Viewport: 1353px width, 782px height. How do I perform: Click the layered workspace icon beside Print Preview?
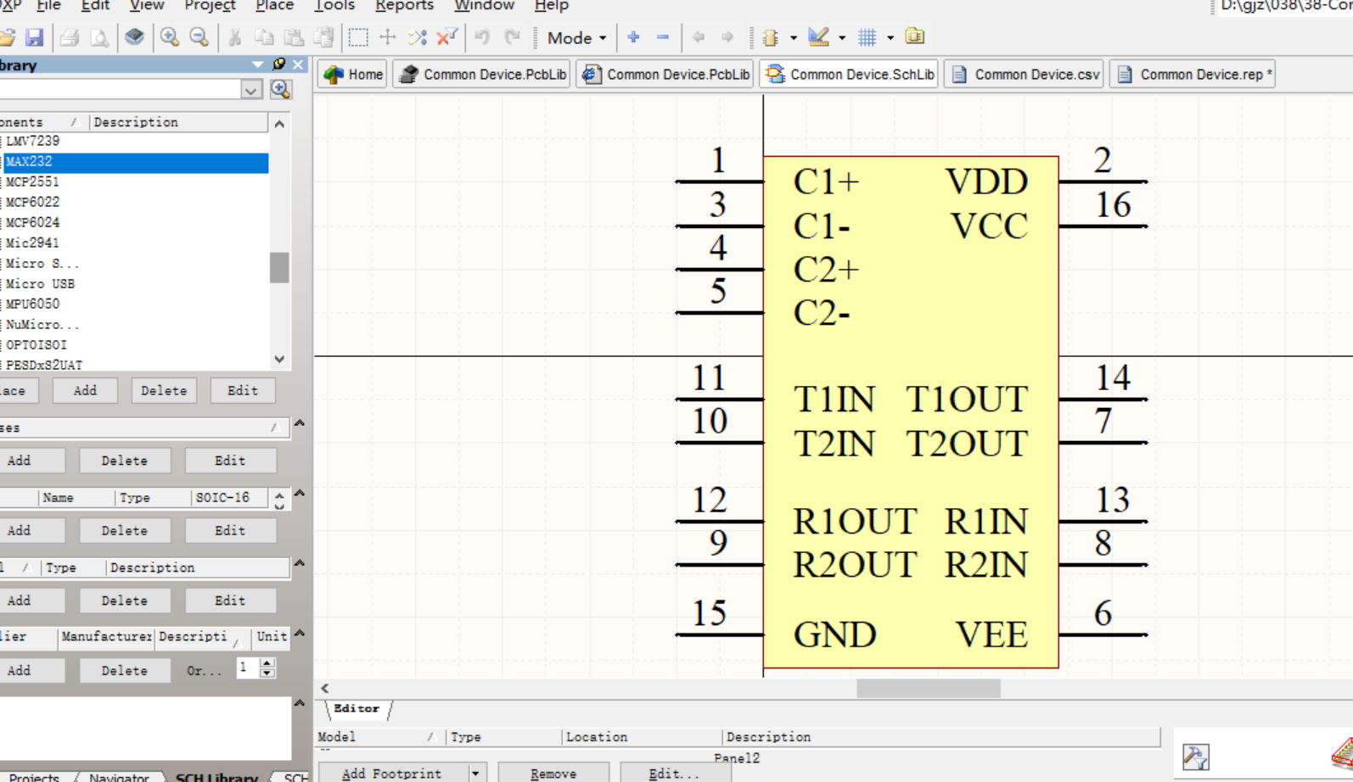(134, 37)
